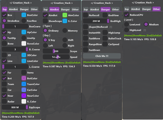163x120 pixels.
Task: Select the Memory type radio
Action: click(x=65, y=31)
